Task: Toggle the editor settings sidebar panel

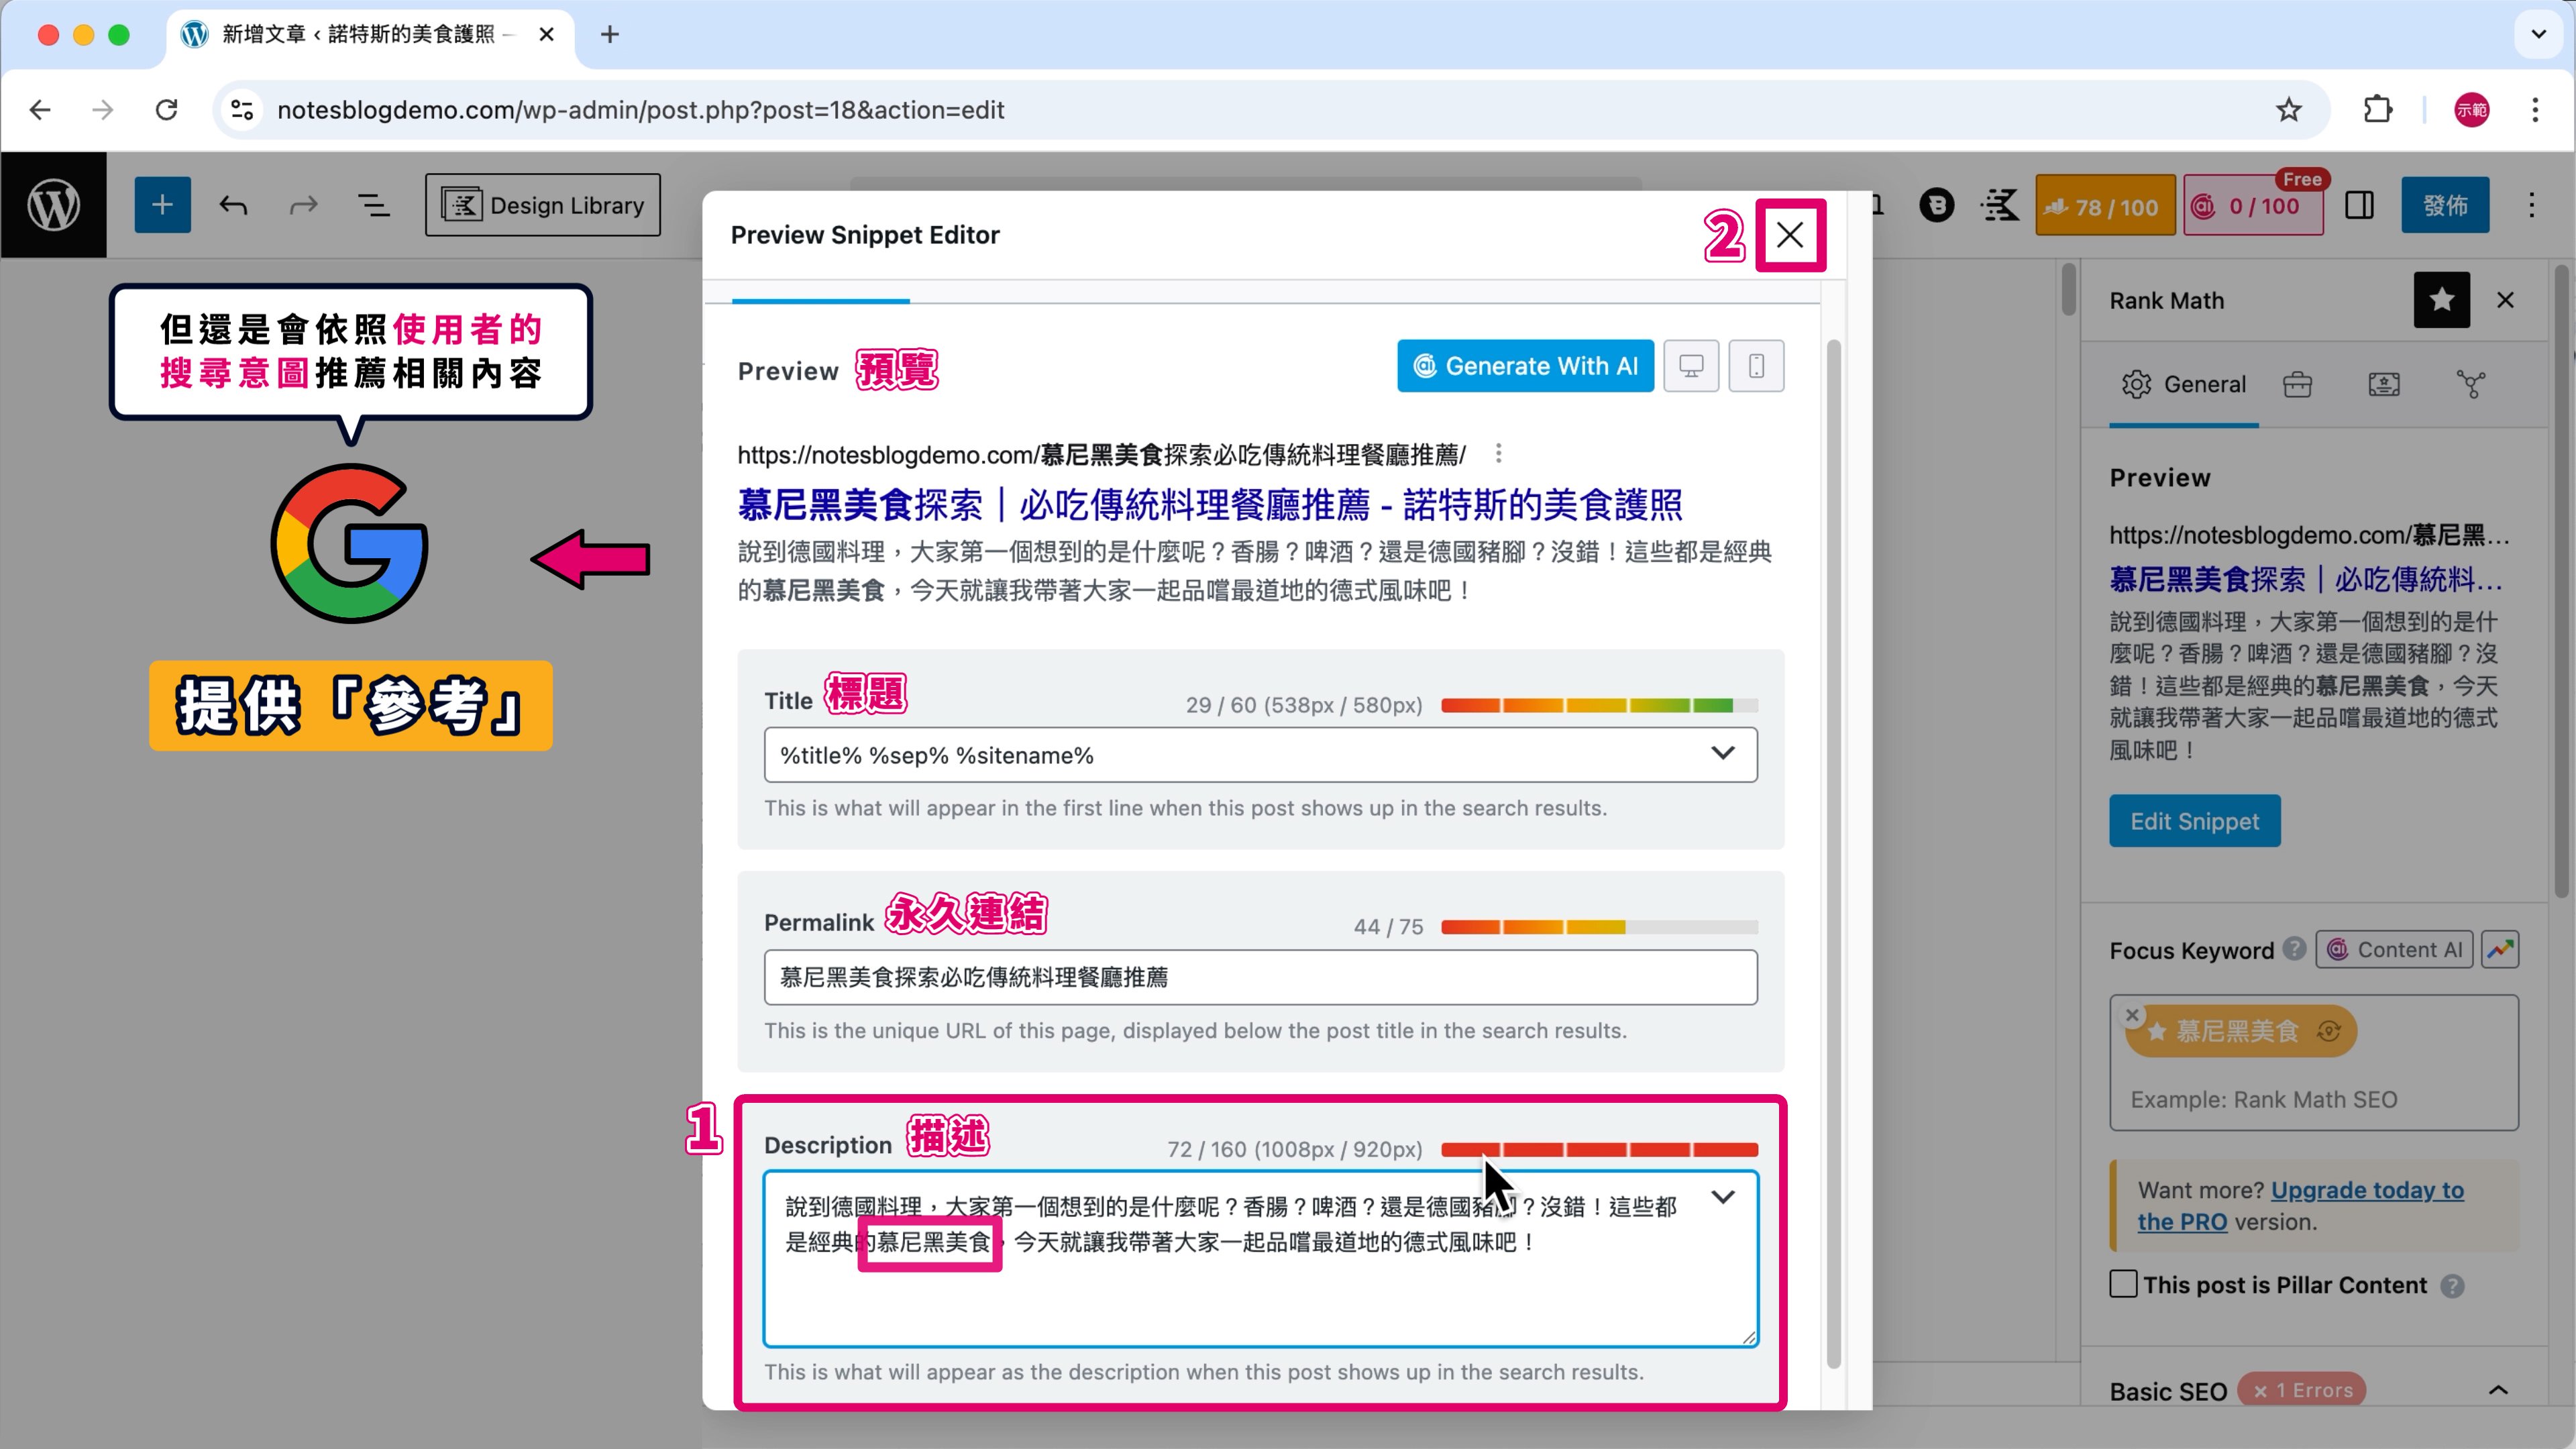Action: (2359, 206)
